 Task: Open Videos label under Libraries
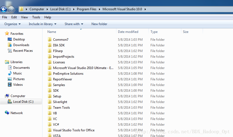(x=18, y=85)
